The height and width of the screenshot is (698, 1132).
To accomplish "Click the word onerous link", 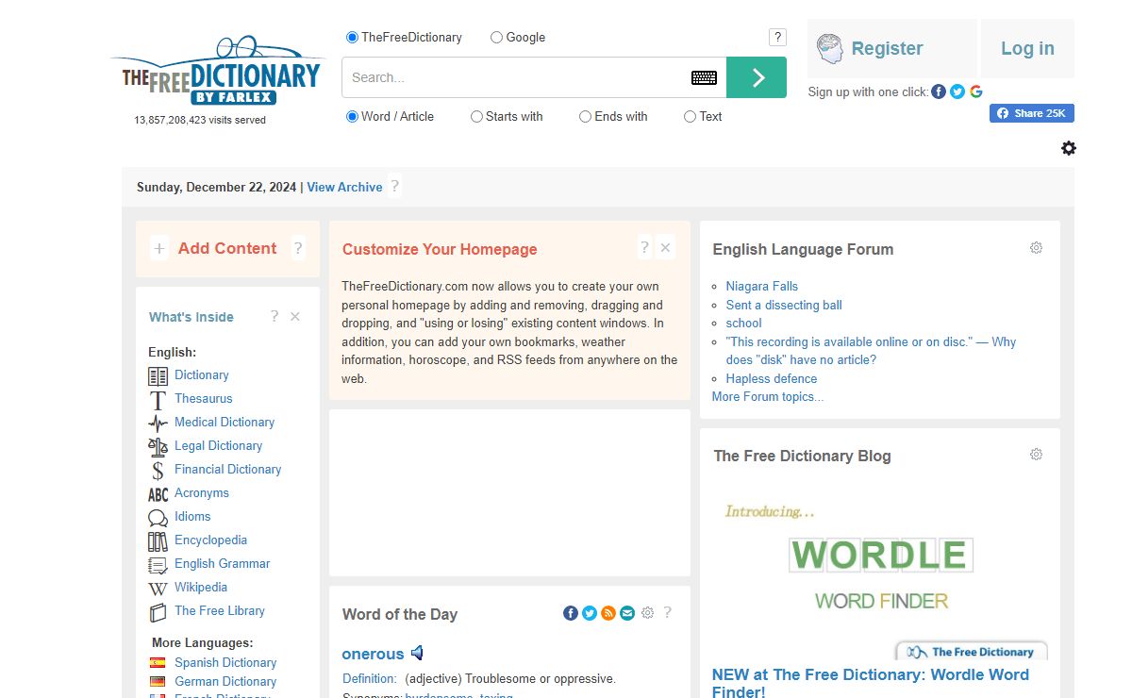I will (x=373, y=654).
